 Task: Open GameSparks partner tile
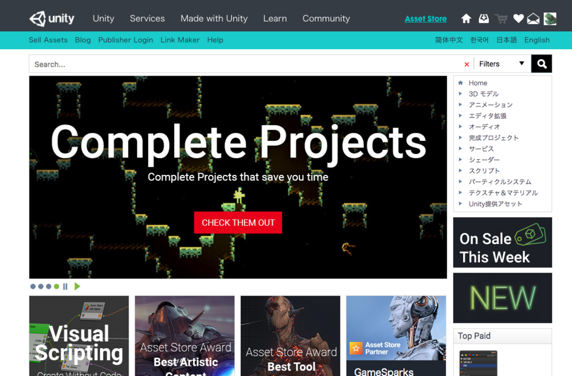pyautogui.click(x=396, y=336)
